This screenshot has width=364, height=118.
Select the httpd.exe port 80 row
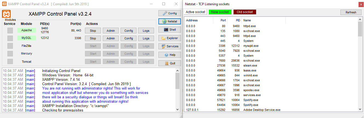coord(271,26)
